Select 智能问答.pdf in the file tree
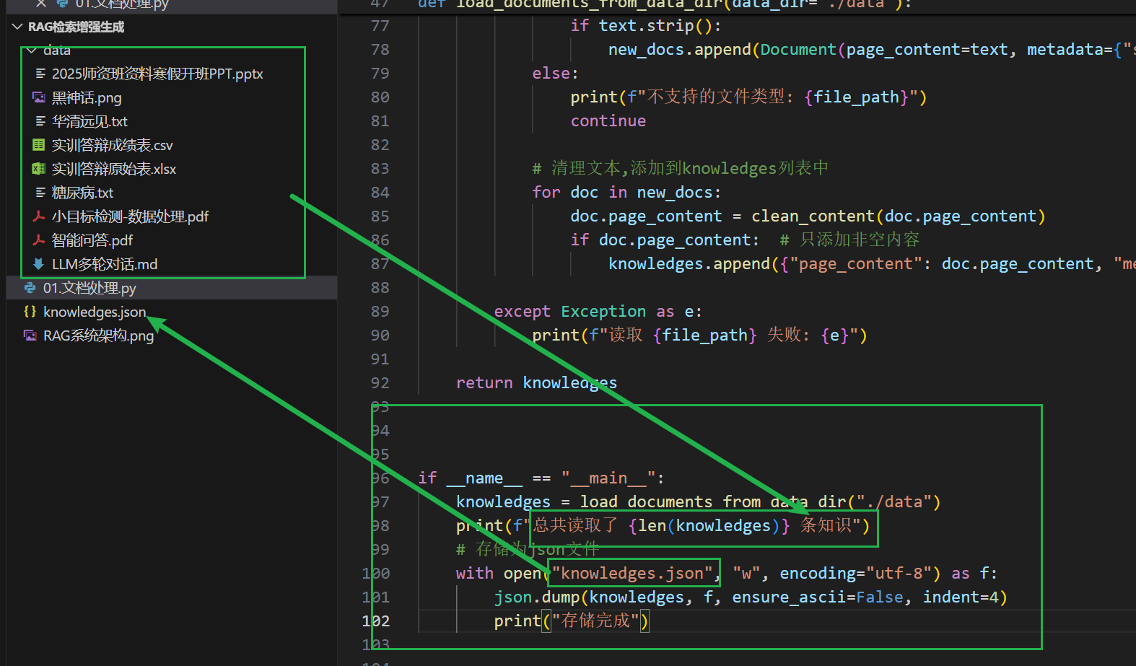Viewport: 1136px width, 666px height. [92, 240]
